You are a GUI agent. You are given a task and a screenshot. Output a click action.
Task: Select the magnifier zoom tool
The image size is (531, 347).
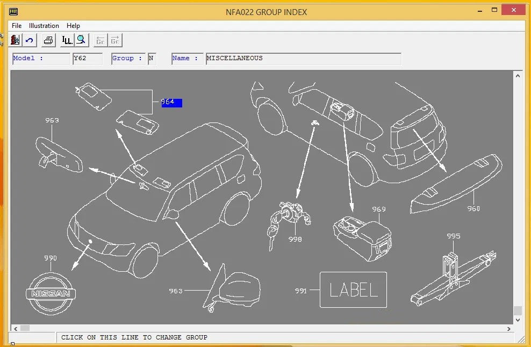coord(81,40)
